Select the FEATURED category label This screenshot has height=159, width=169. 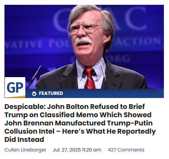[x=51, y=93]
